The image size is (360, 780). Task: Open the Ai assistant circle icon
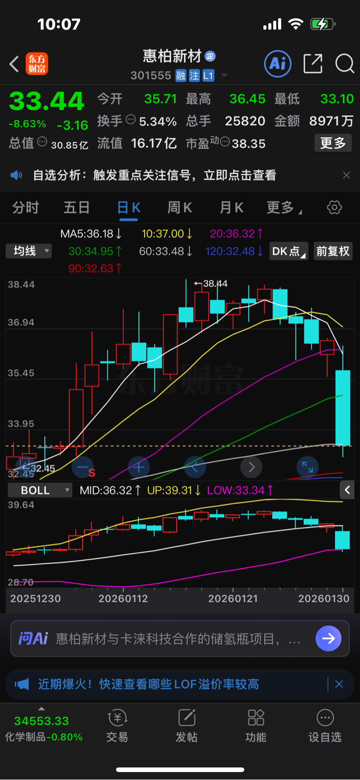click(278, 63)
